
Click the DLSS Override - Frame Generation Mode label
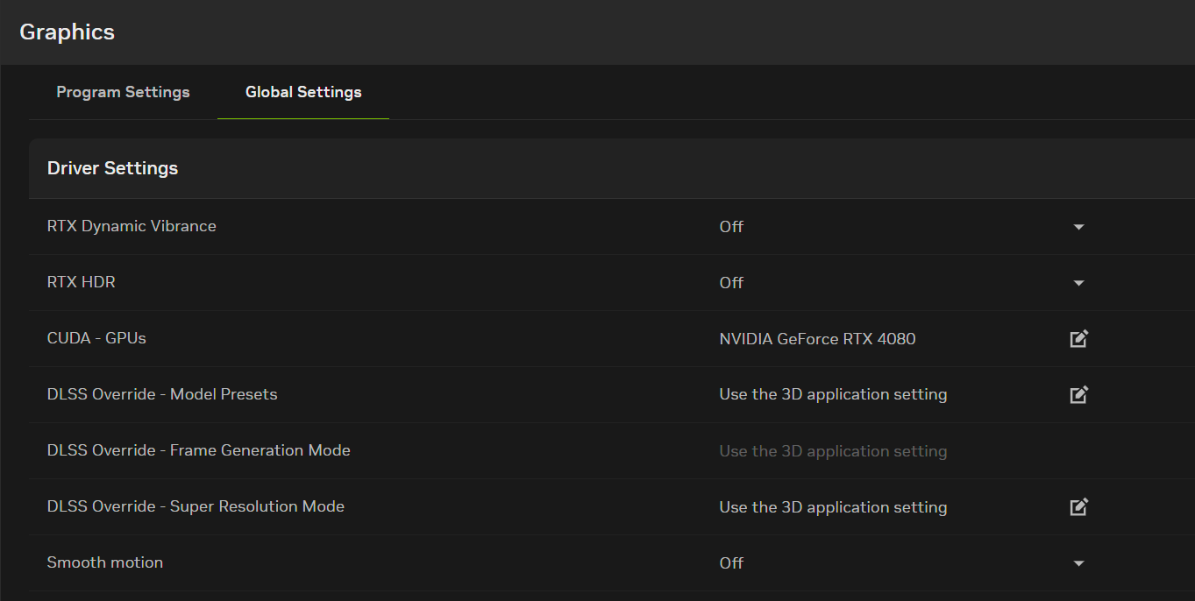click(198, 450)
